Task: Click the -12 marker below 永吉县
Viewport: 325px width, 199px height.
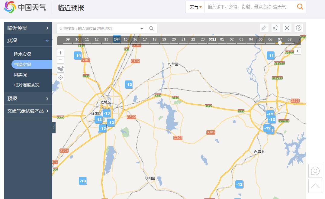Action: point(239,184)
